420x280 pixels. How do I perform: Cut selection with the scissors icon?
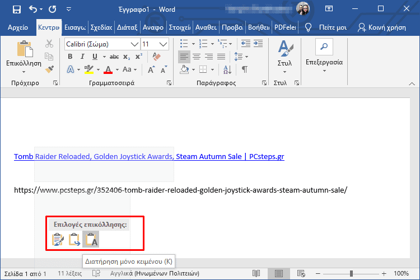[49, 44]
